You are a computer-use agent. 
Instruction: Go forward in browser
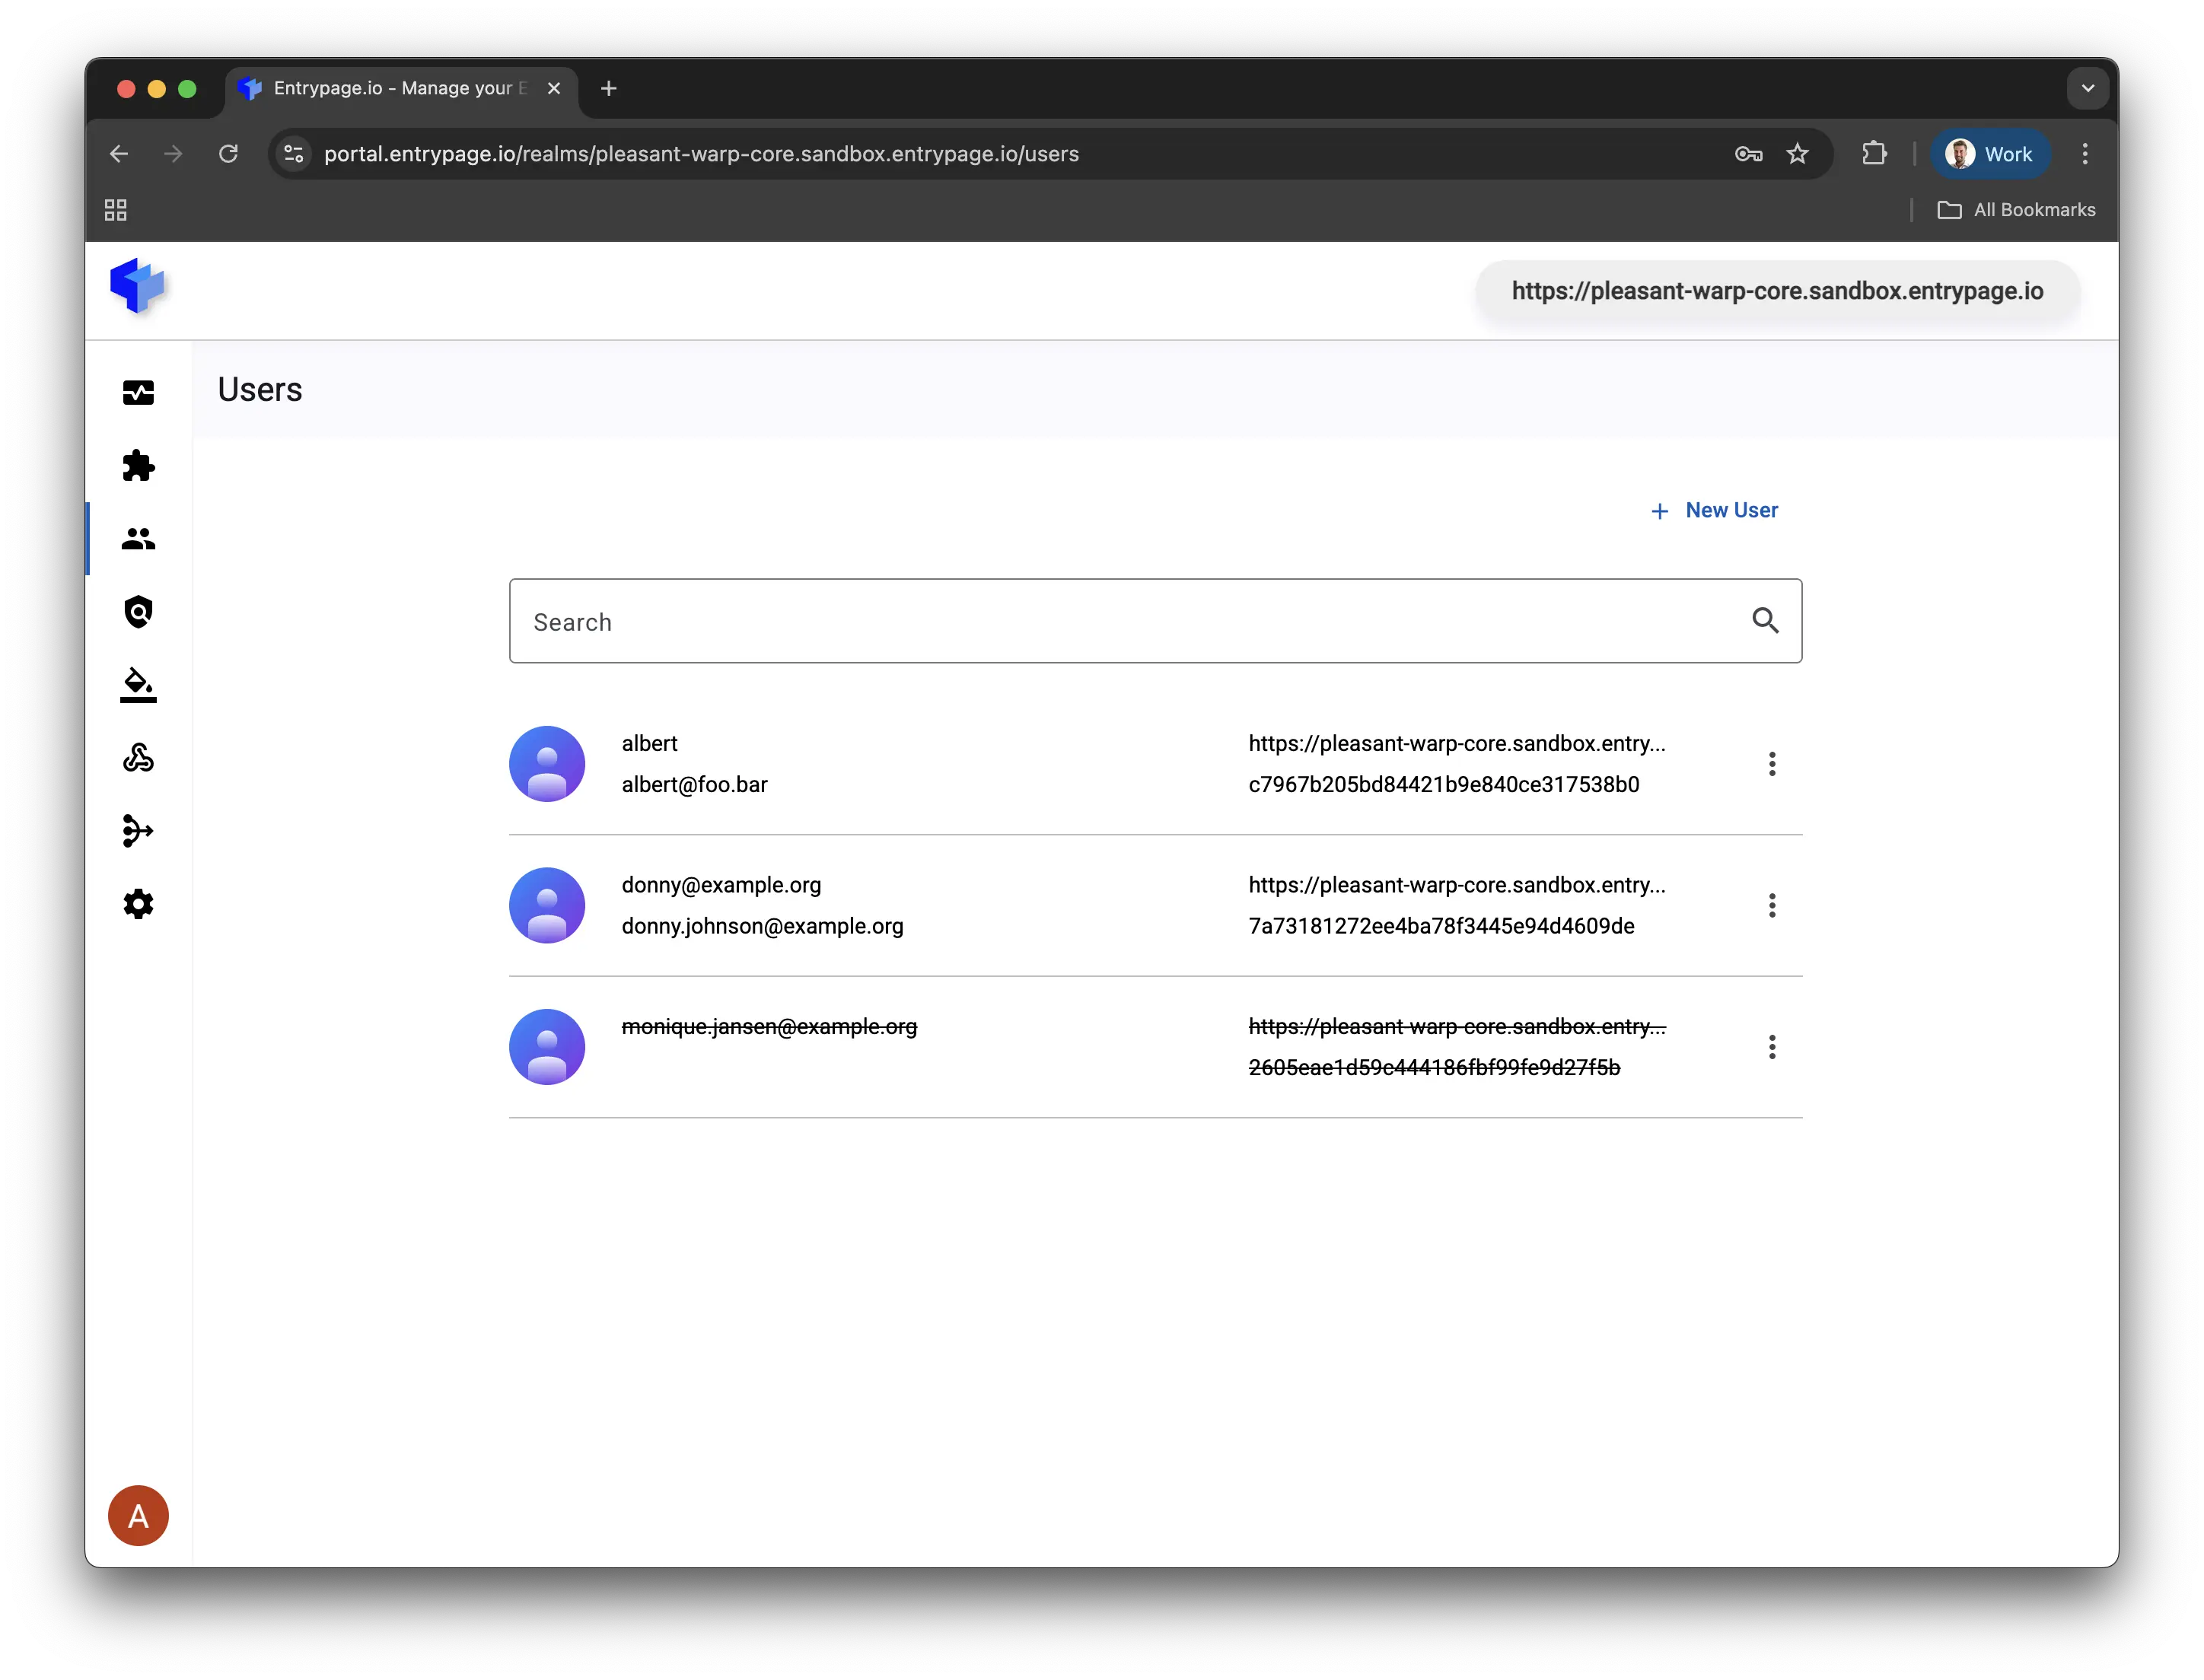coord(173,154)
